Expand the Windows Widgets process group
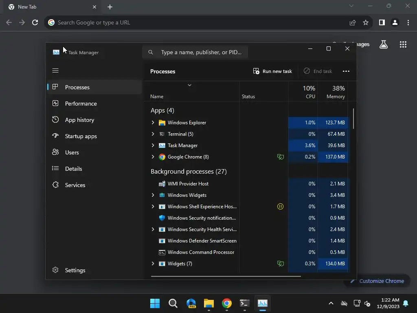 [153, 195]
